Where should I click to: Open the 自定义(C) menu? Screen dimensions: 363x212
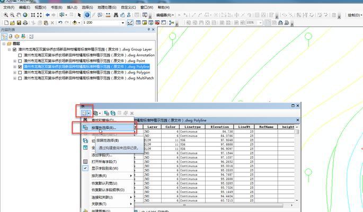[128, 7]
